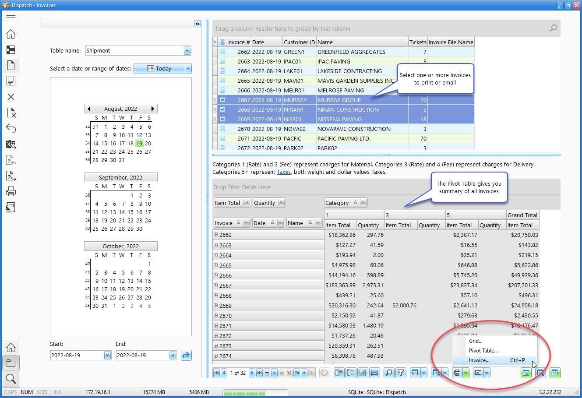The width and height of the screenshot is (582, 398).
Task: Click the Excel export icon
Action: (11, 144)
